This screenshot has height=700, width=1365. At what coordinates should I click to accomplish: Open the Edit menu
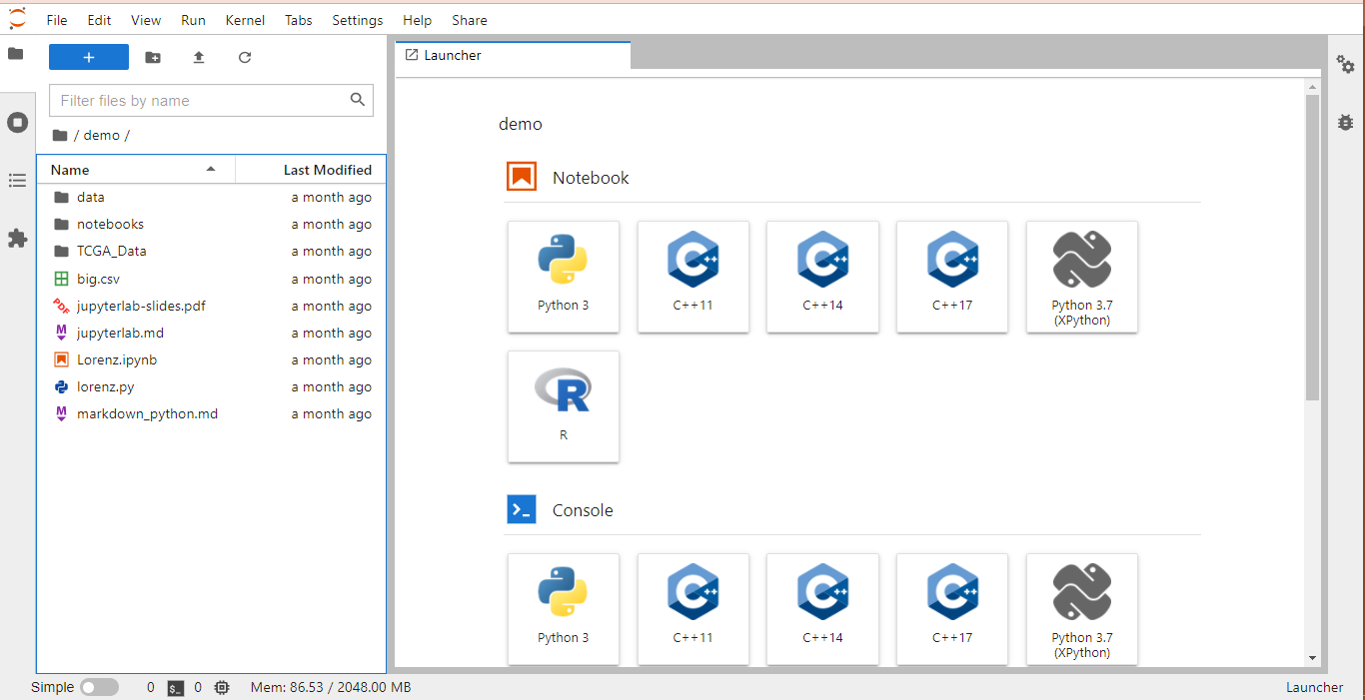99,20
